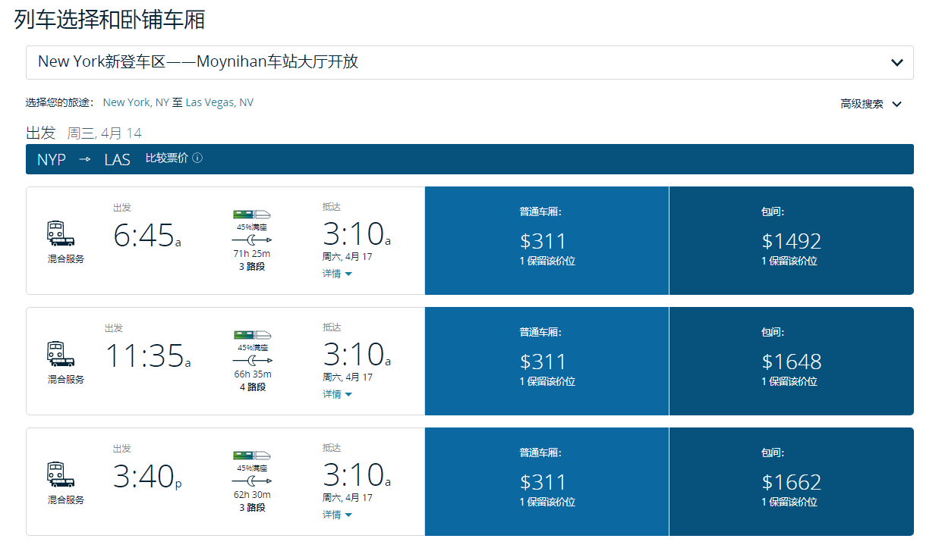Click seat occupancy train icon for 6:45a departure
Screen dimensions: 942x548
click(252, 215)
